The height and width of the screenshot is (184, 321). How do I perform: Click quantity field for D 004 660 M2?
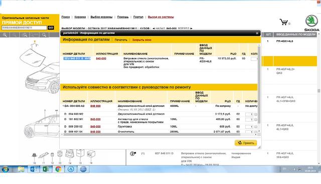pos(249,114)
